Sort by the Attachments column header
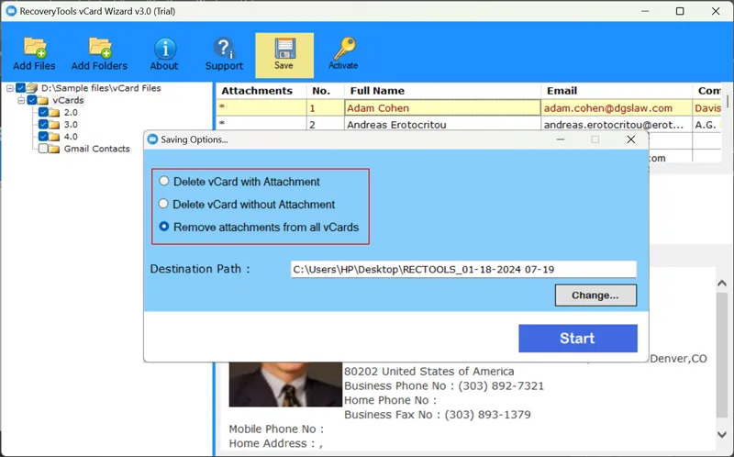Viewport: 734px width, 457px height. [x=261, y=91]
